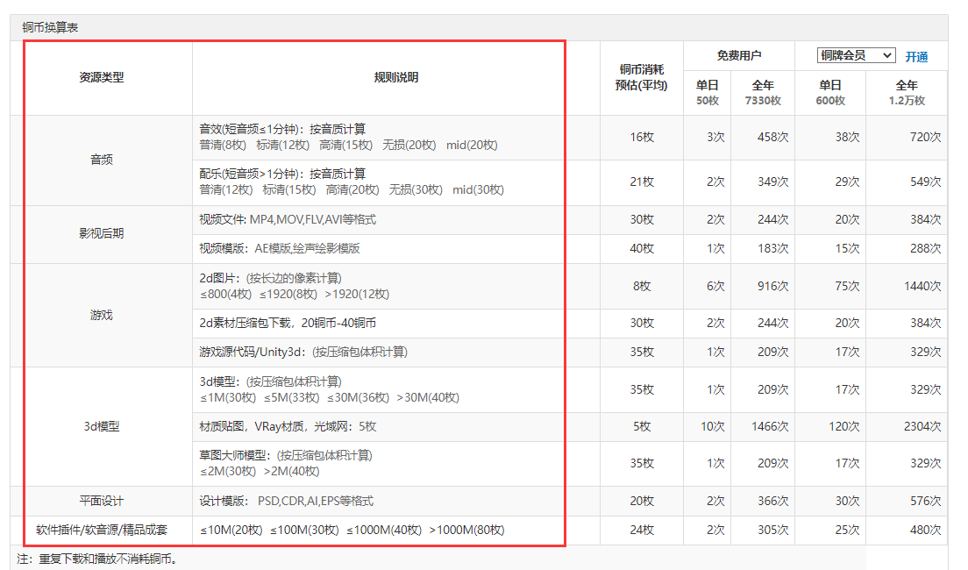Image resolution: width=968 pixels, height=570 pixels.
Task: Select the 影视后期 resource type cell
Action: [x=101, y=233]
